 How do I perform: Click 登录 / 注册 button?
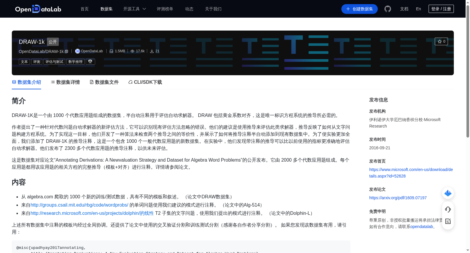[441, 9]
